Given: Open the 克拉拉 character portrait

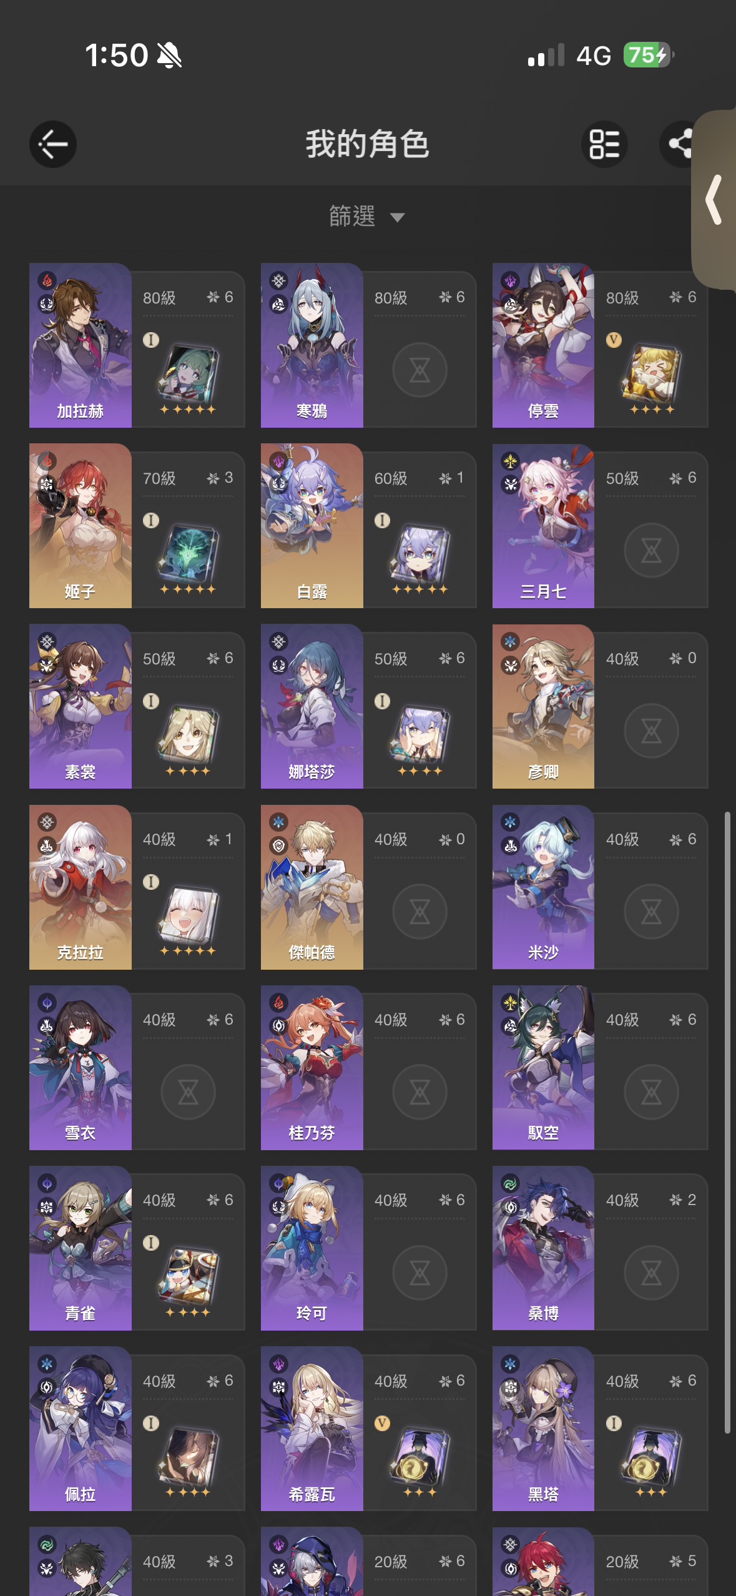Looking at the screenshot, I should point(81,887).
